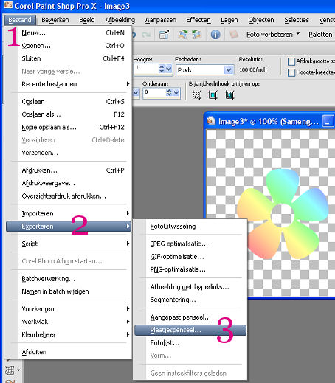Choose Fotolijst... from Export submenu
The image size is (335, 383).
click(x=190, y=342)
